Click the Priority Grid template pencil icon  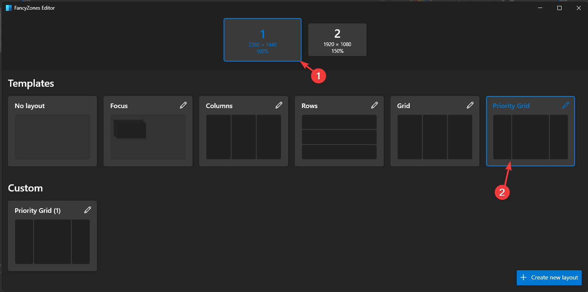coord(565,105)
